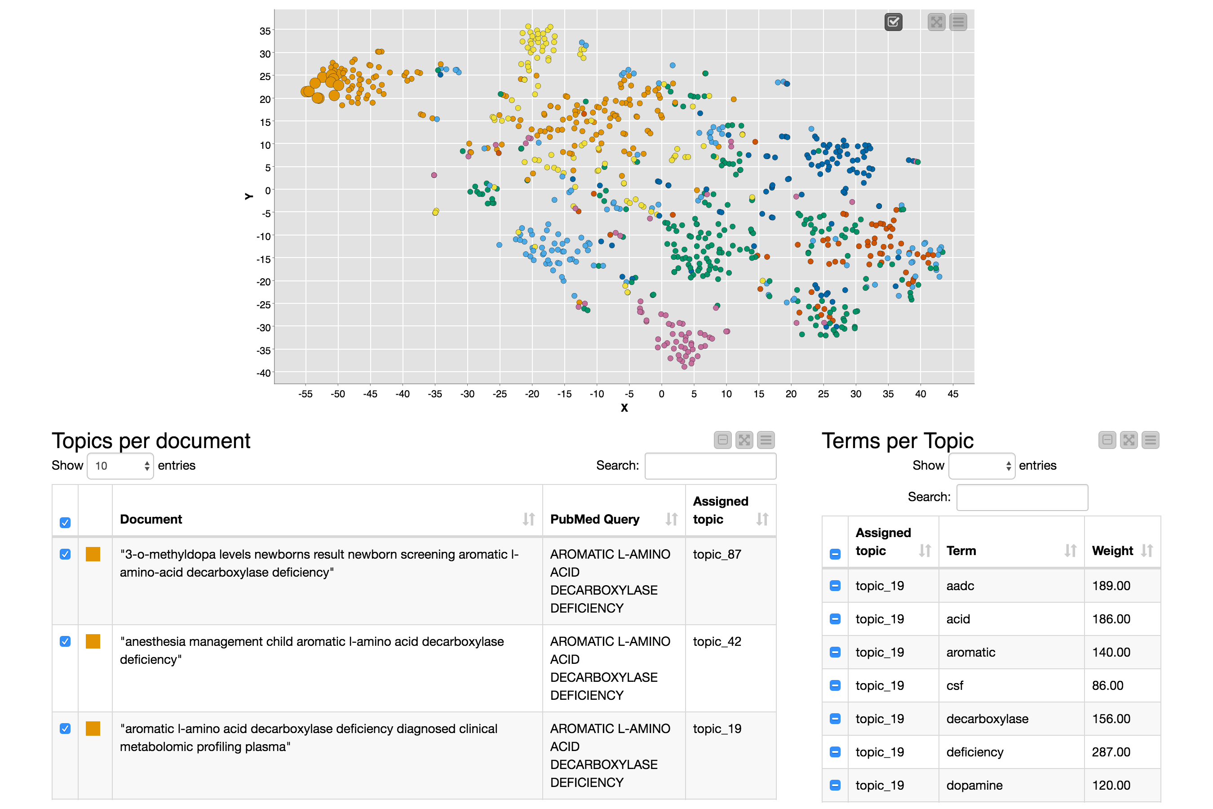Click the collapse panel icon above Topics per document table
Image resolution: width=1213 pixels, height=809 pixels.
tap(722, 440)
